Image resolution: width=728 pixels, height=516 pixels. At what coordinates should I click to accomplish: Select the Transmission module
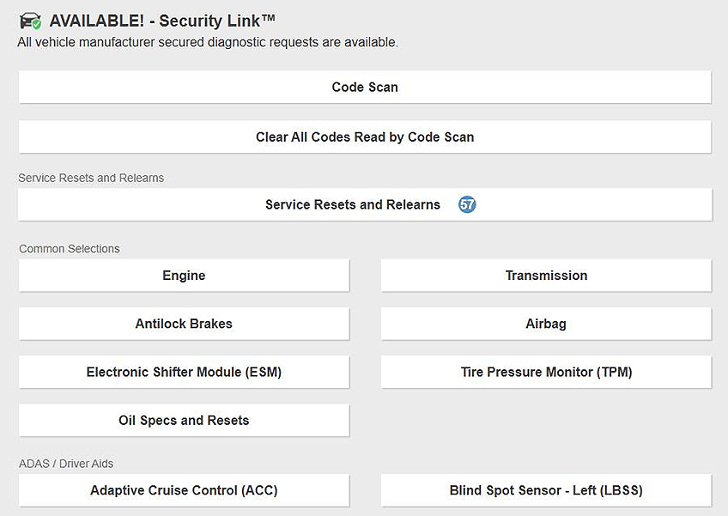click(x=546, y=276)
